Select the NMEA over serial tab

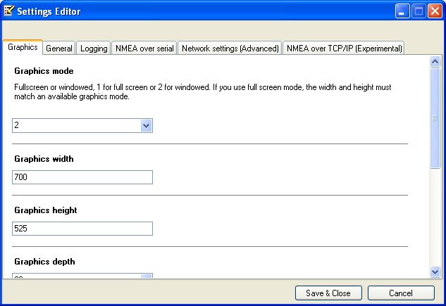click(x=144, y=49)
